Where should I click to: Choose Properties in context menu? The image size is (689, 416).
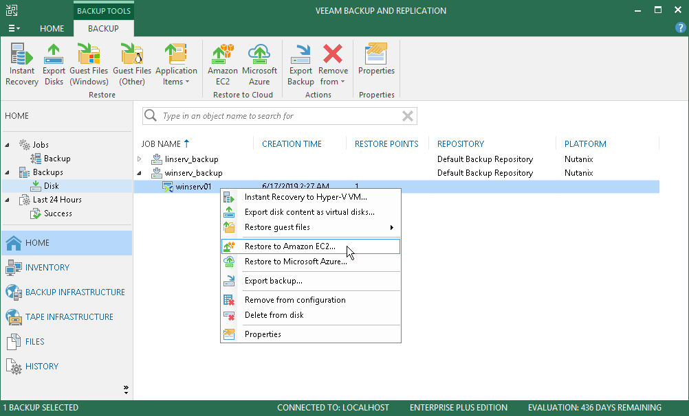pos(311,334)
